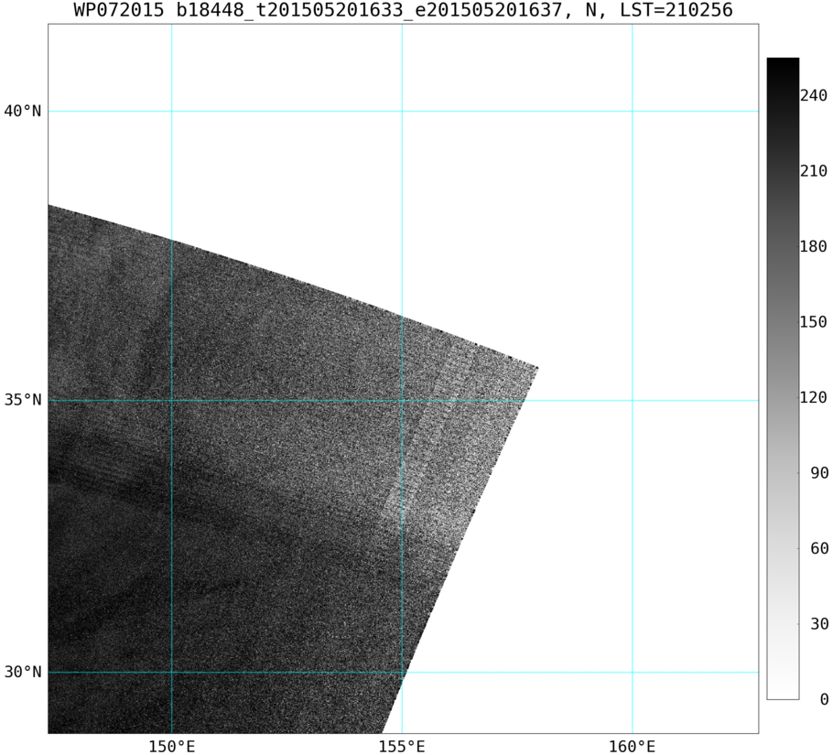Click the colorbar tick label 90
This screenshot has width=833, height=755.
[819, 472]
